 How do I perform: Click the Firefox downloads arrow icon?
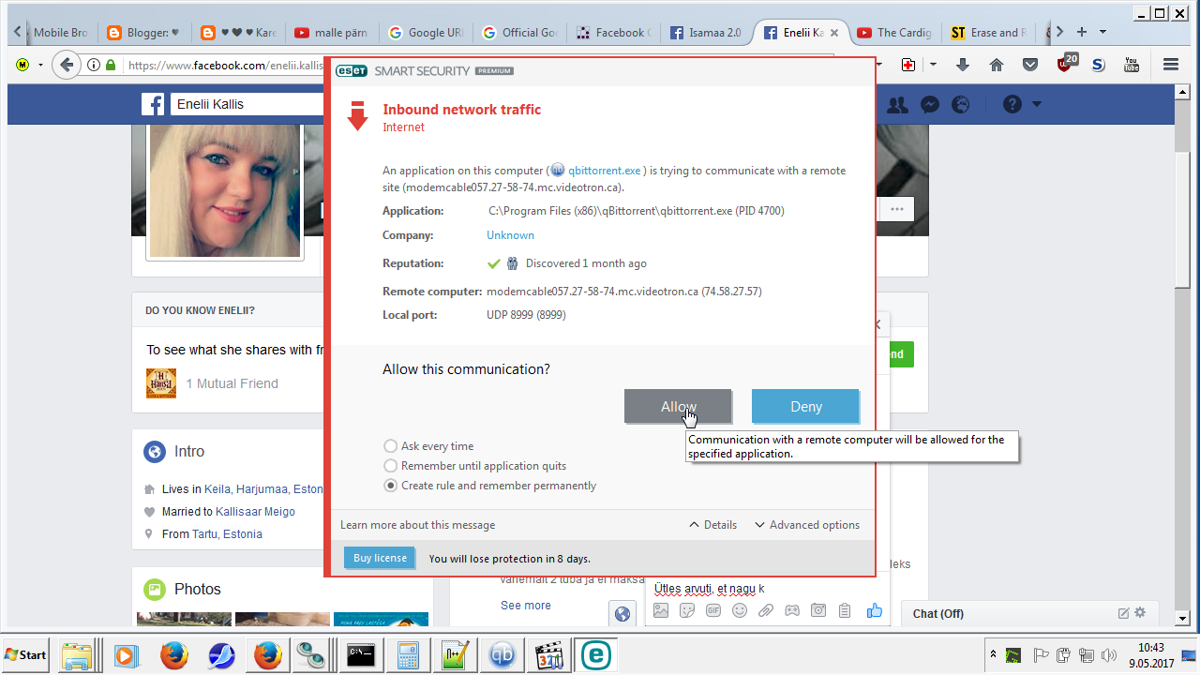click(x=962, y=65)
